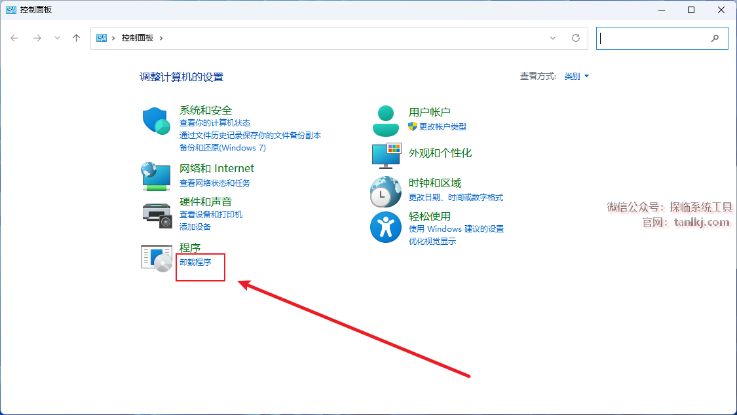Open 查看网络状态和任务 link

click(x=215, y=183)
